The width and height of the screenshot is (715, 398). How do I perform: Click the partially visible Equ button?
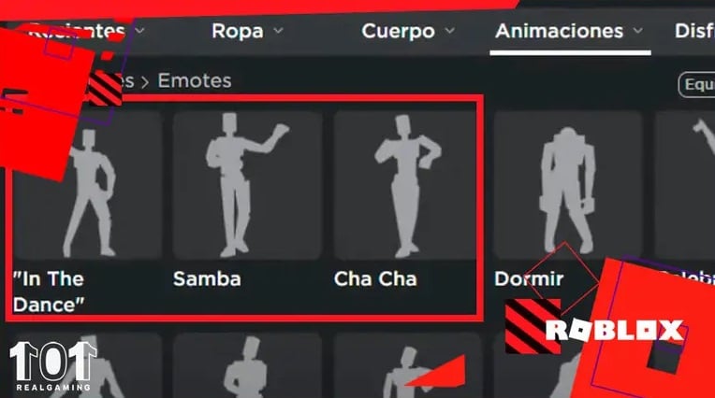(697, 85)
